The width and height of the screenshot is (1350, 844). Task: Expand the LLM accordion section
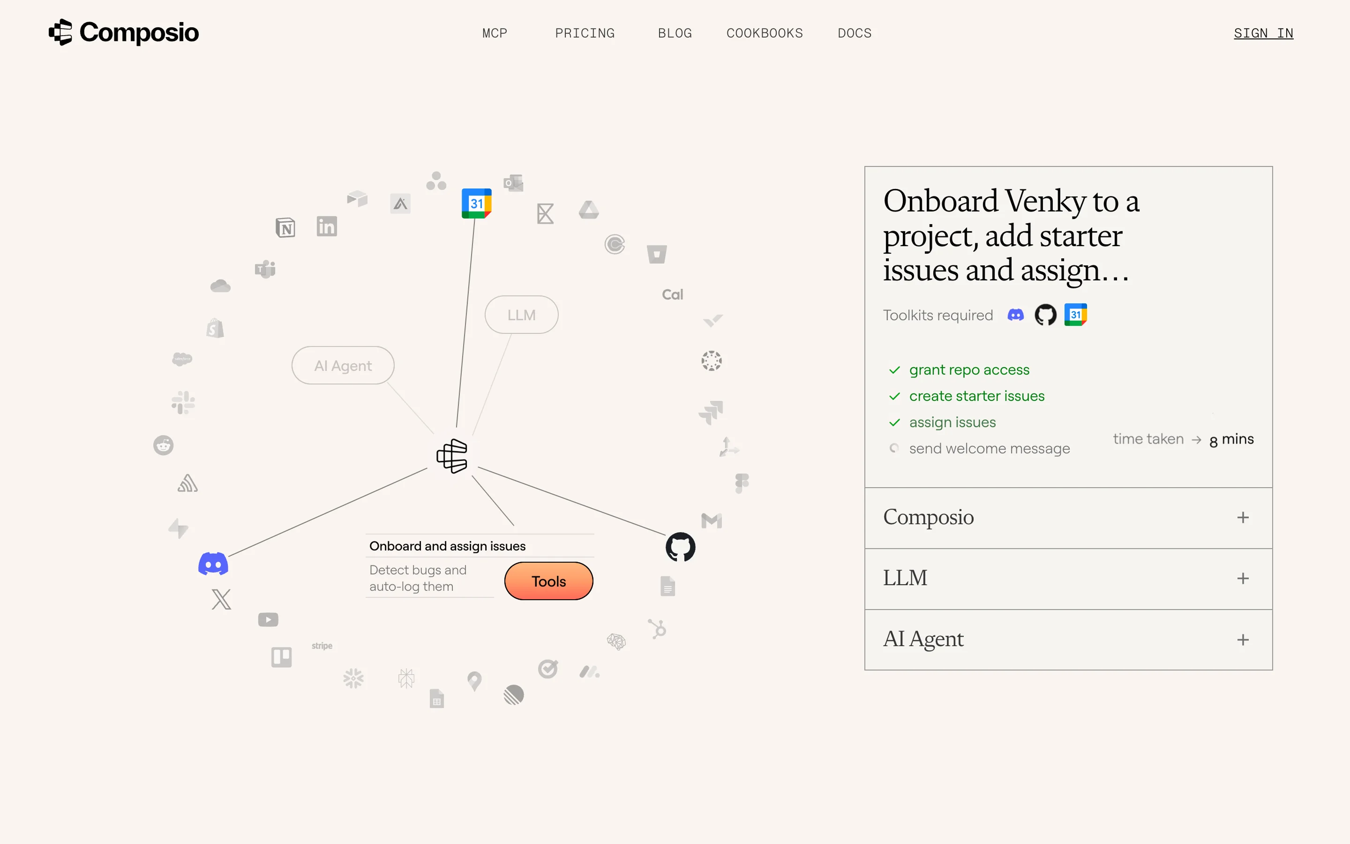click(1242, 578)
